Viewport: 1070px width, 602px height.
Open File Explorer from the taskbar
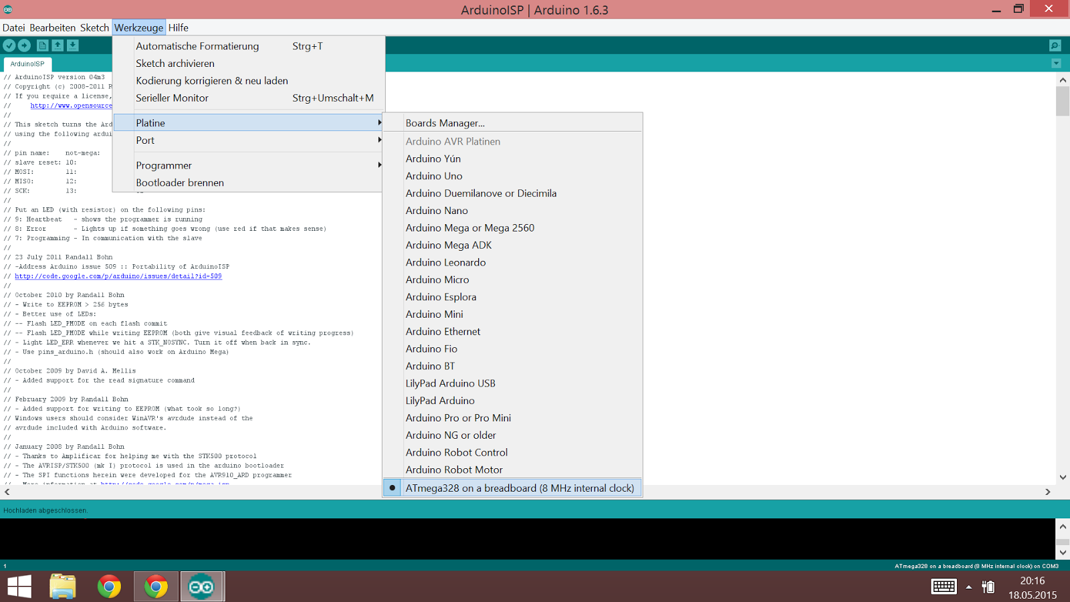63,587
